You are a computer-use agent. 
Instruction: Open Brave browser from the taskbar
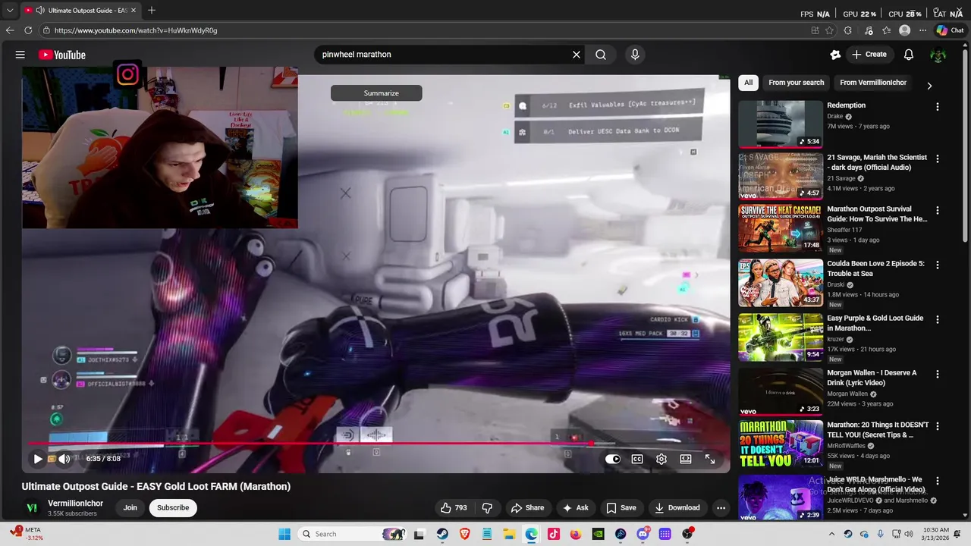[464, 534]
